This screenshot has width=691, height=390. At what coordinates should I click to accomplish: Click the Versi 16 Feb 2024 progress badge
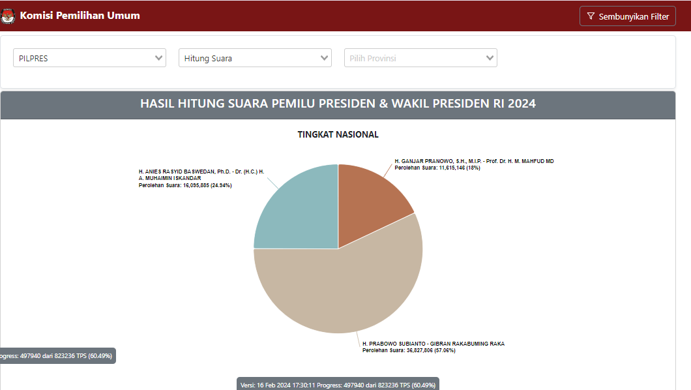coord(338,384)
